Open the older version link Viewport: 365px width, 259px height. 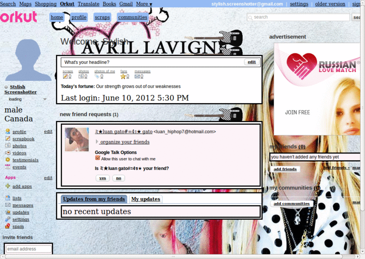coord(330,4)
